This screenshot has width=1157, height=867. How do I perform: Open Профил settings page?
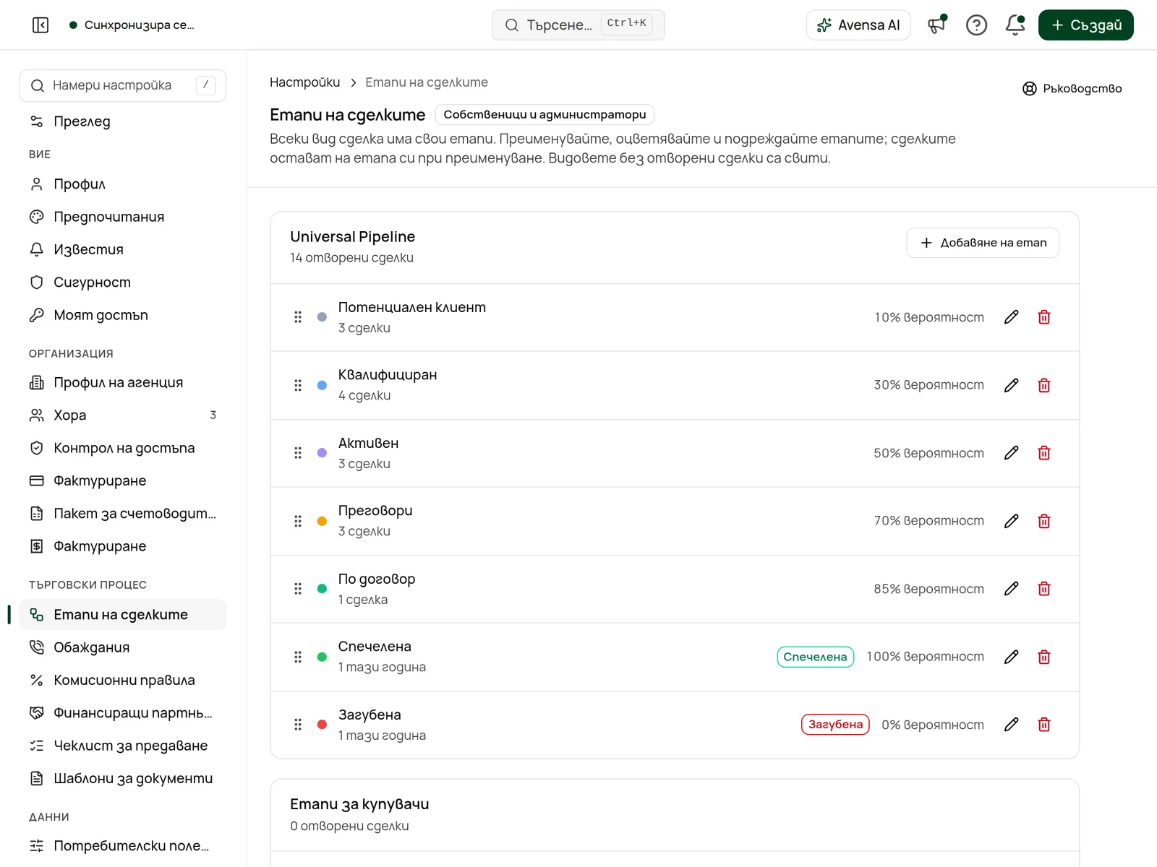pyautogui.click(x=123, y=184)
